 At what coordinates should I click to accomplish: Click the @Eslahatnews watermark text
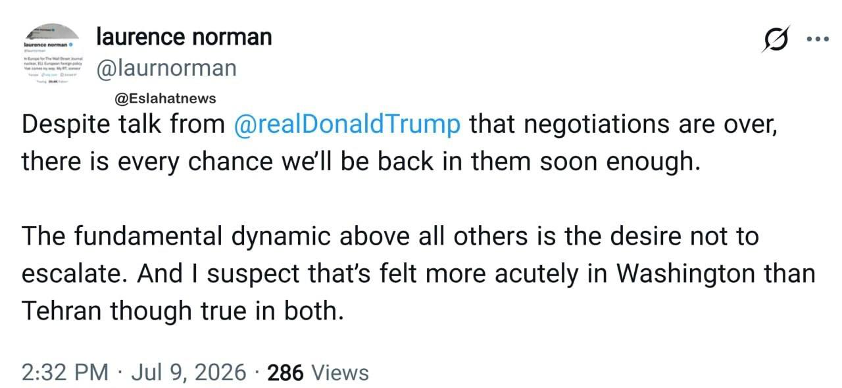pyautogui.click(x=165, y=99)
